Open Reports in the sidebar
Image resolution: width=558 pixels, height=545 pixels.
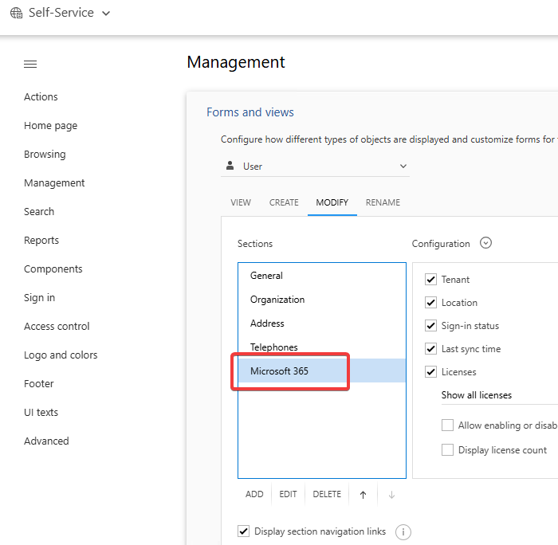coord(41,241)
